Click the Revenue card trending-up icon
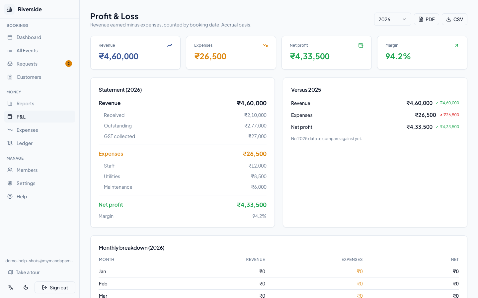Image resolution: width=478 pixels, height=298 pixels. coord(170,45)
